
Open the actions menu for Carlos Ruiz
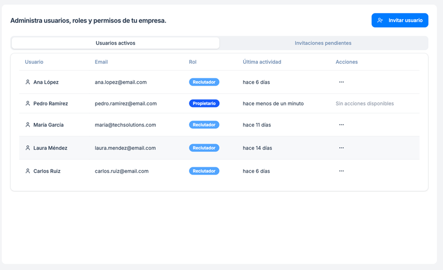pyautogui.click(x=342, y=171)
